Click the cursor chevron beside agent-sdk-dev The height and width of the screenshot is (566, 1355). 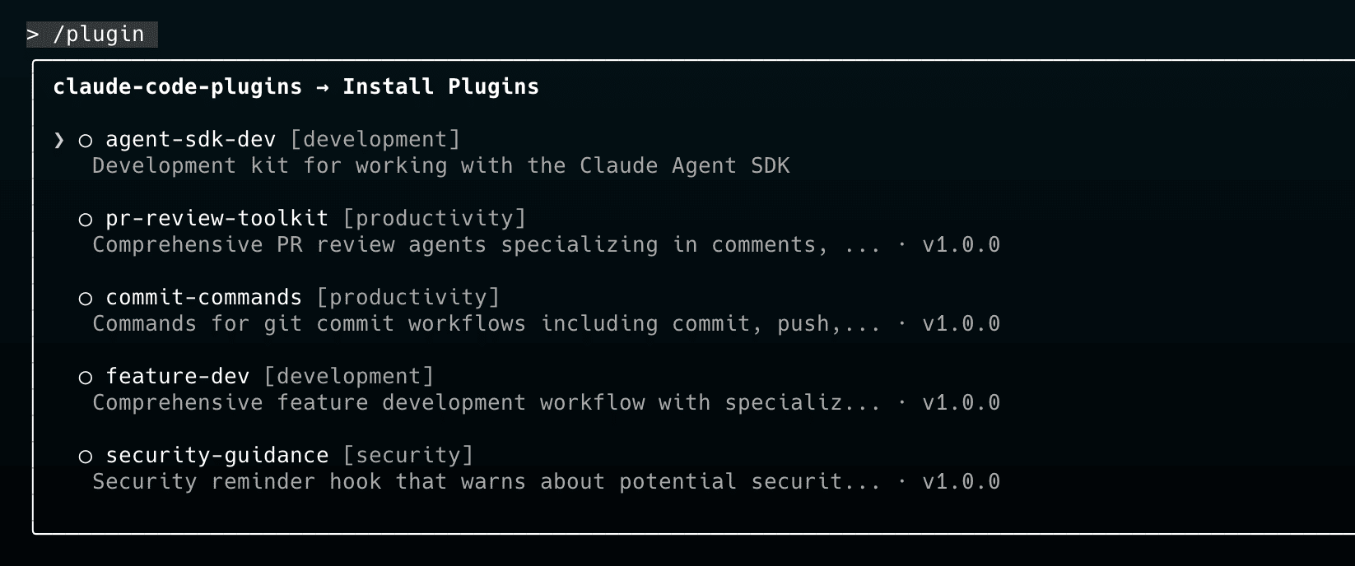[58, 141]
